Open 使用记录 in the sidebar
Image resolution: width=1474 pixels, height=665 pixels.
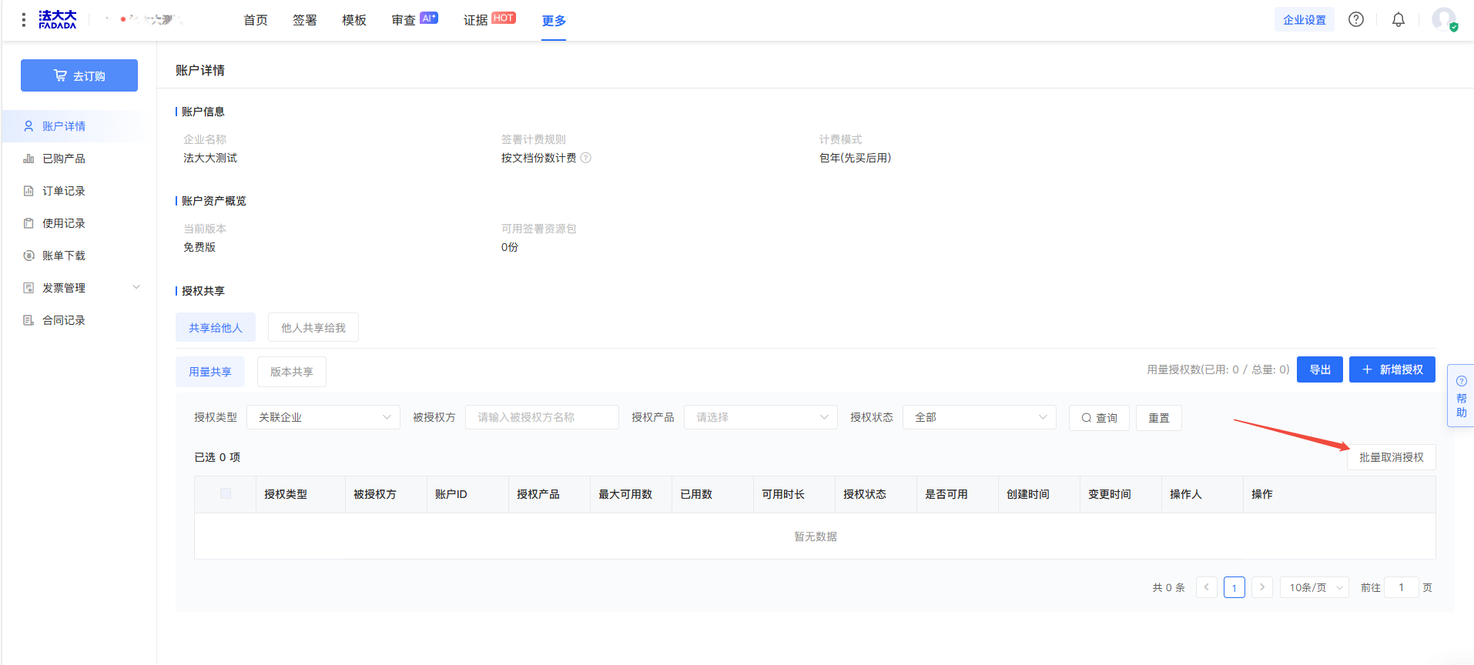pyautogui.click(x=79, y=223)
